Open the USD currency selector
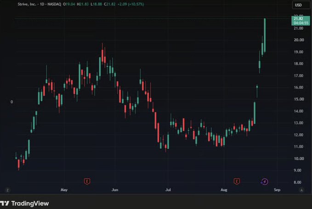The height and width of the screenshot is (209, 312). [301, 5]
